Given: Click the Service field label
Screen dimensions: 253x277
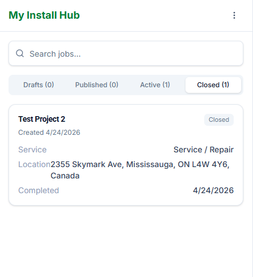Looking at the screenshot, I should coord(32,150).
